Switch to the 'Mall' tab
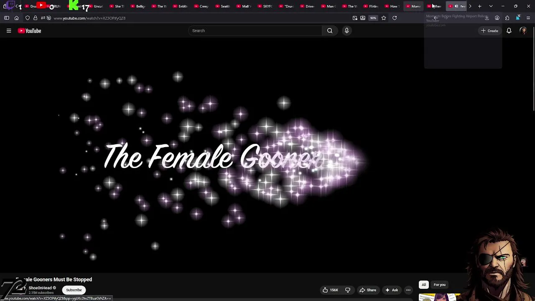535x301 pixels. pyautogui.click(x=245, y=6)
